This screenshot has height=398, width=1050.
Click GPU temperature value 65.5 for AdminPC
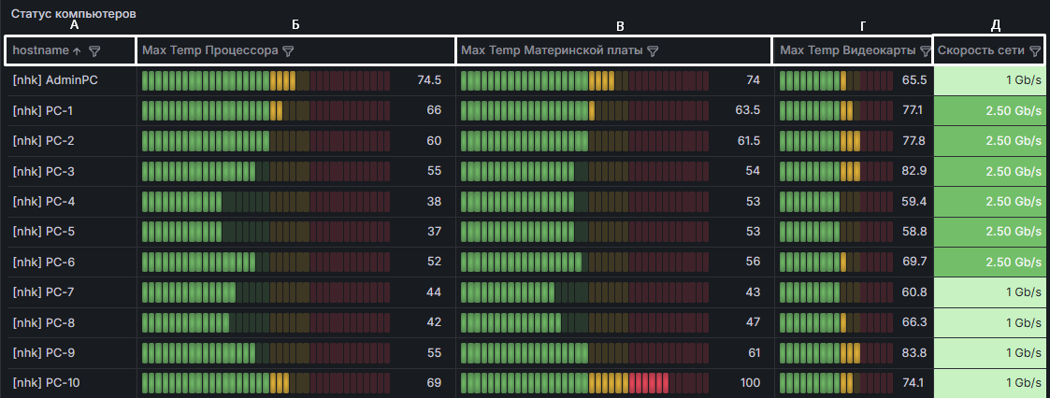click(914, 80)
